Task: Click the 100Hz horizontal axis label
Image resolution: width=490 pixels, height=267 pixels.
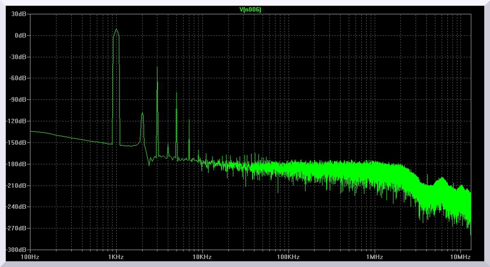Action: (x=30, y=257)
